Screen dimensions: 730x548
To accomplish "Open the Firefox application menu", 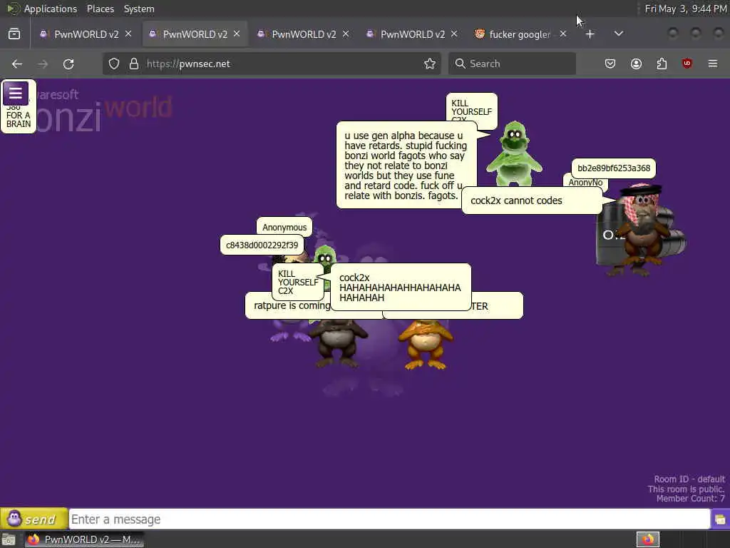I will [x=713, y=64].
